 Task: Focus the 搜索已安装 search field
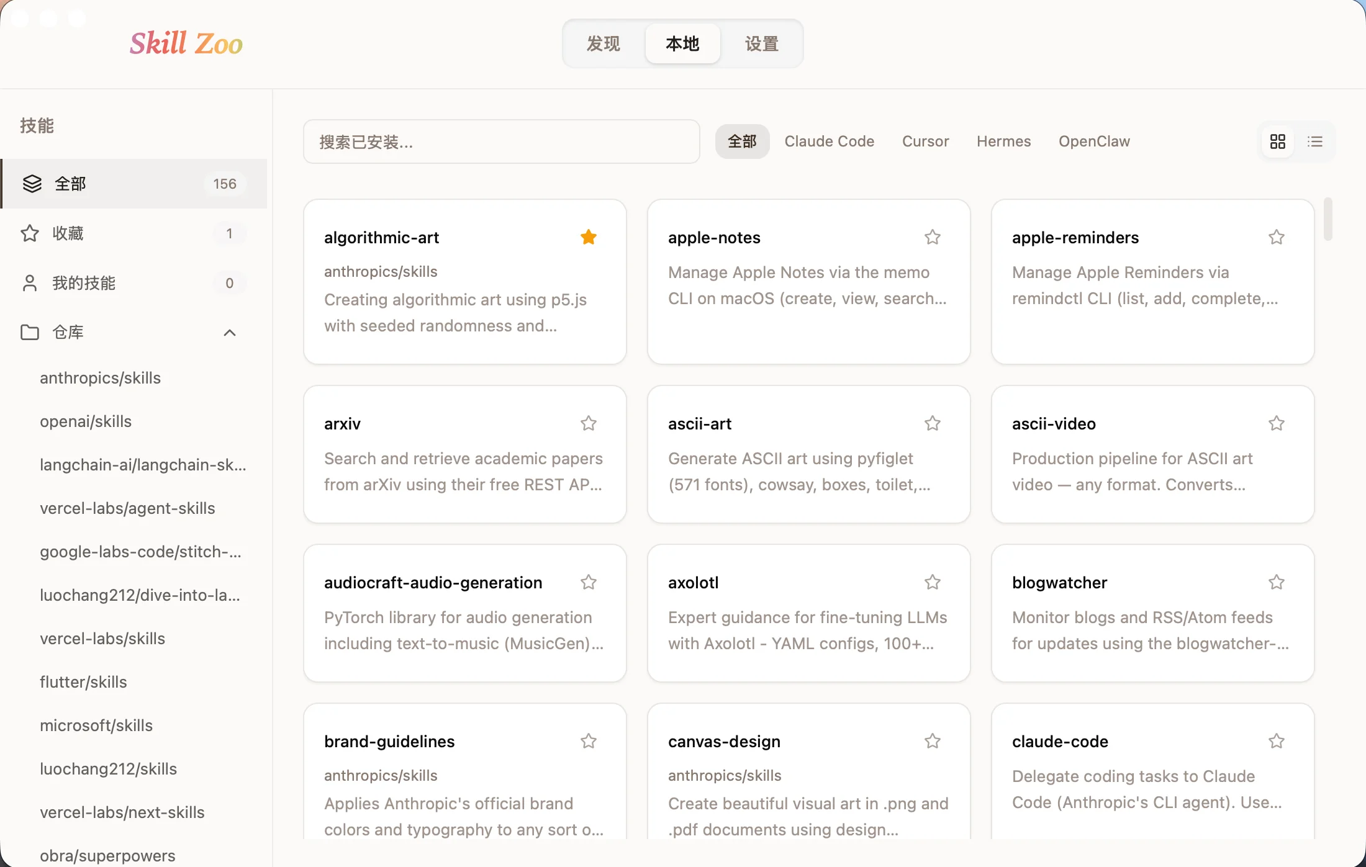[502, 142]
